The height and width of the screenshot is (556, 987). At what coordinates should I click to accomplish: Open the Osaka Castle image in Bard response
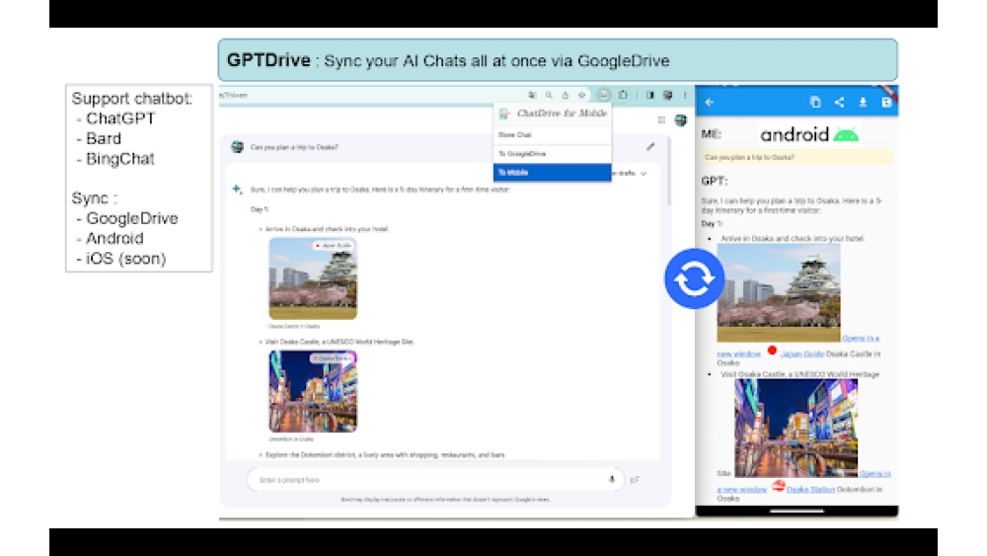(x=313, y=278)
